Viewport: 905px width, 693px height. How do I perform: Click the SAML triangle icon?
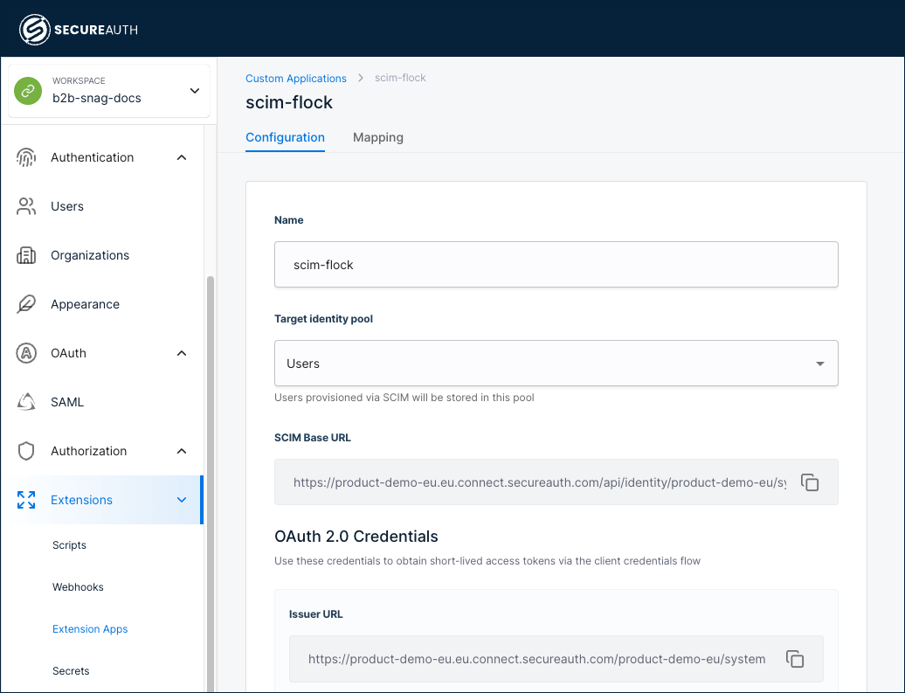(26, 402)
